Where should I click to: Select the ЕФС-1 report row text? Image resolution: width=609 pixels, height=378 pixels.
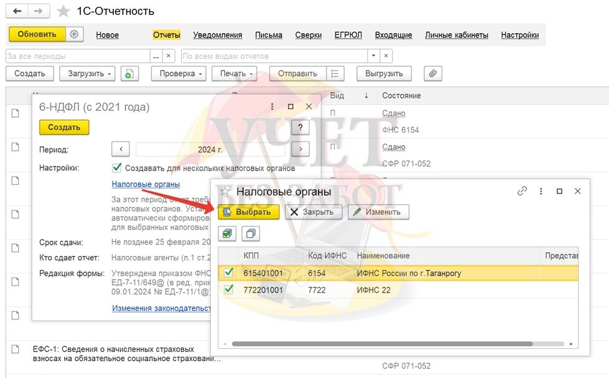(127, 354)
